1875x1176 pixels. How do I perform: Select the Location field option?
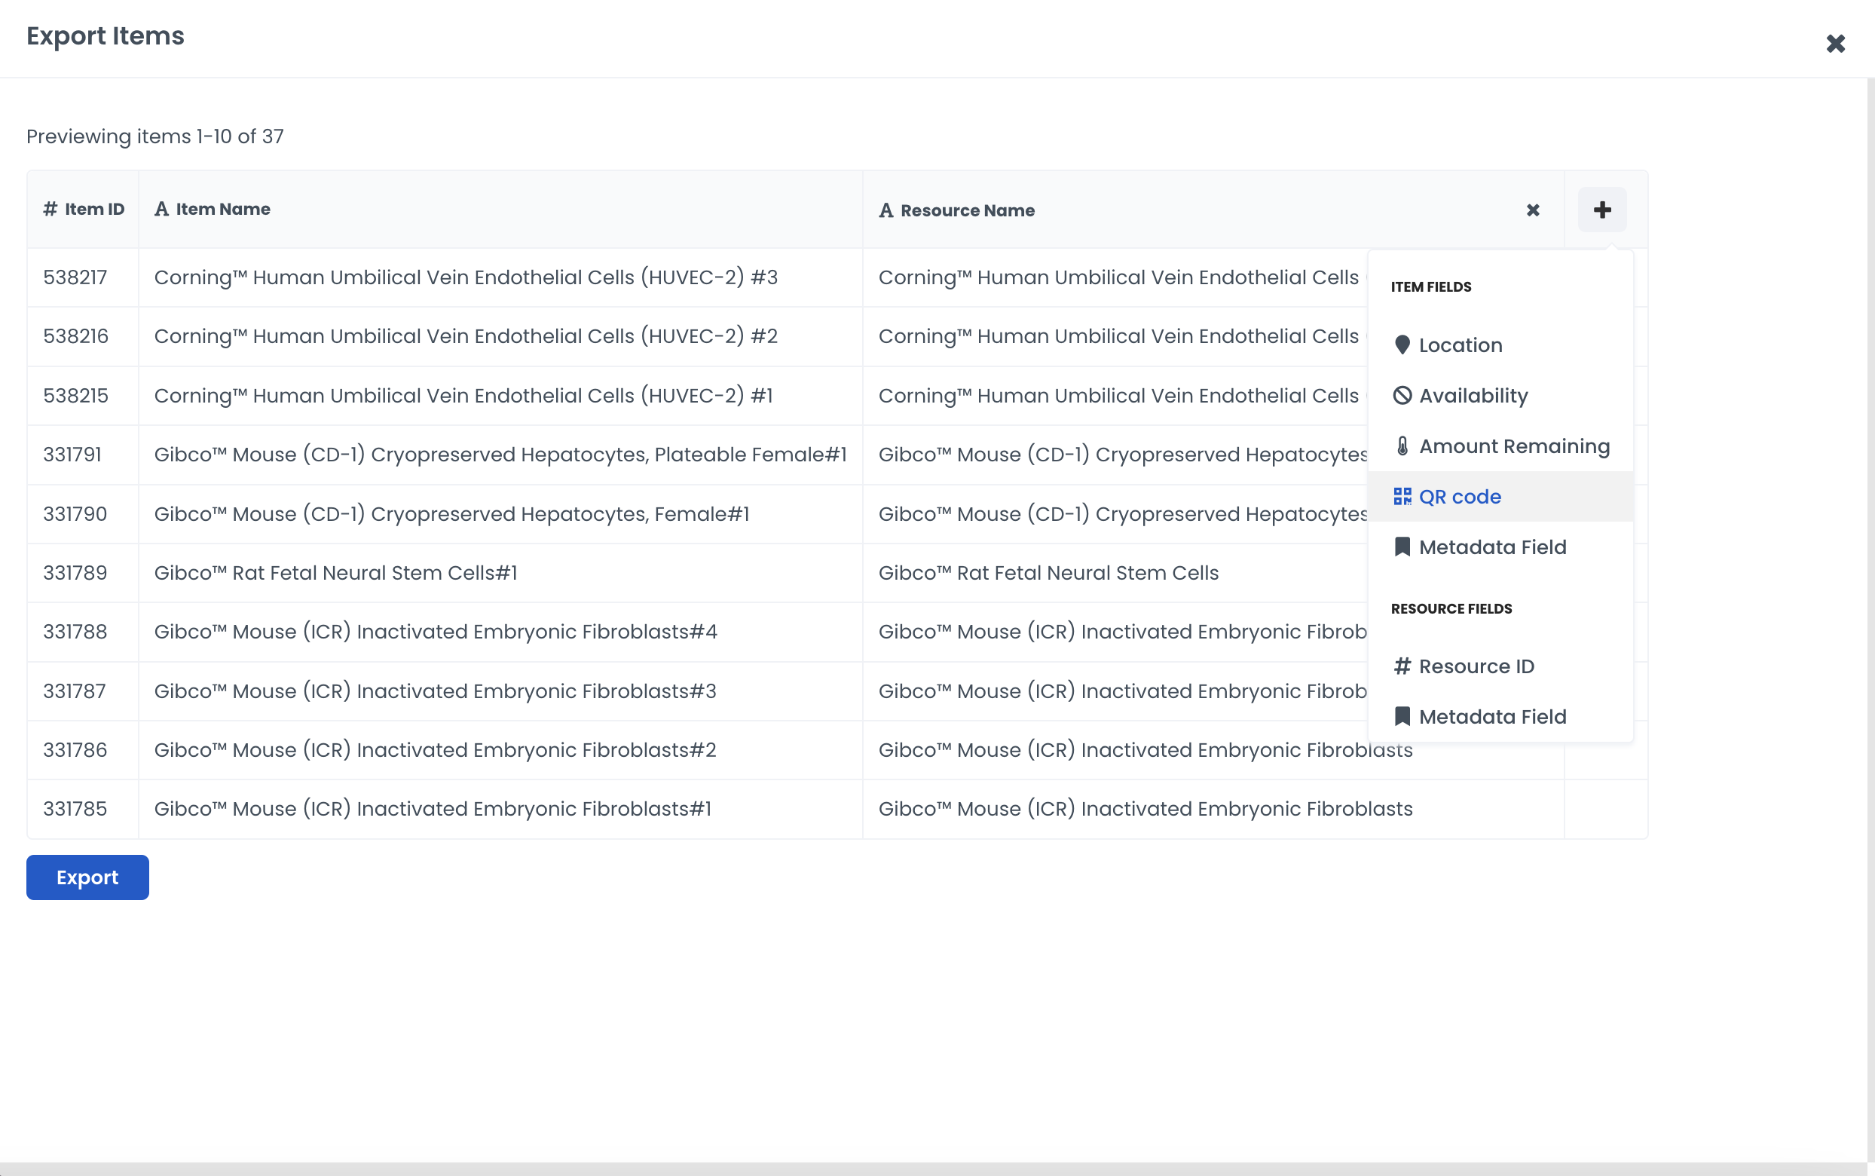(x=1460, y=345)
